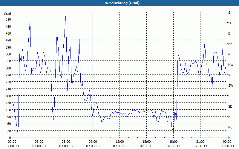Image resolution: width=239 pixels, height=149 pixels.
Task: Click the E compass label level with 450
Action: pyautogui.click(x=229, y=33)
